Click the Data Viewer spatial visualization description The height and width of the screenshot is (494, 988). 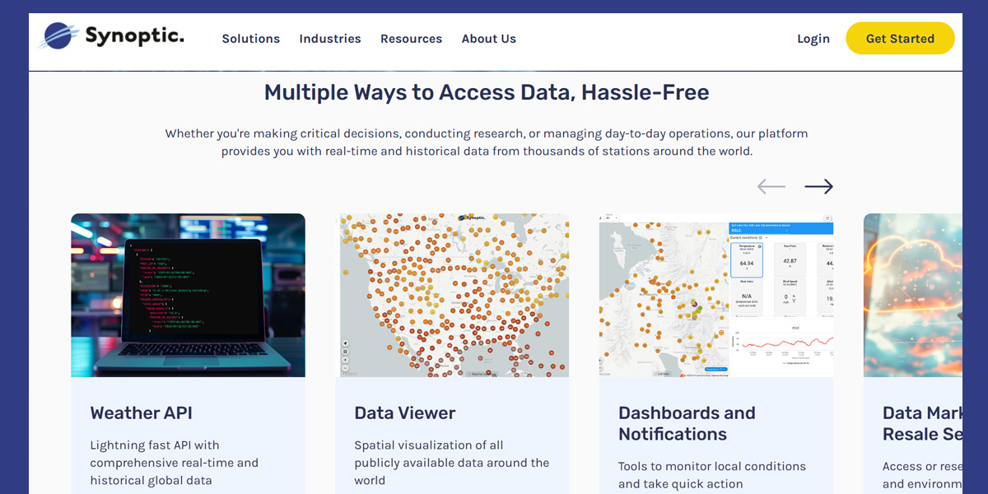(x=451, y=463)
